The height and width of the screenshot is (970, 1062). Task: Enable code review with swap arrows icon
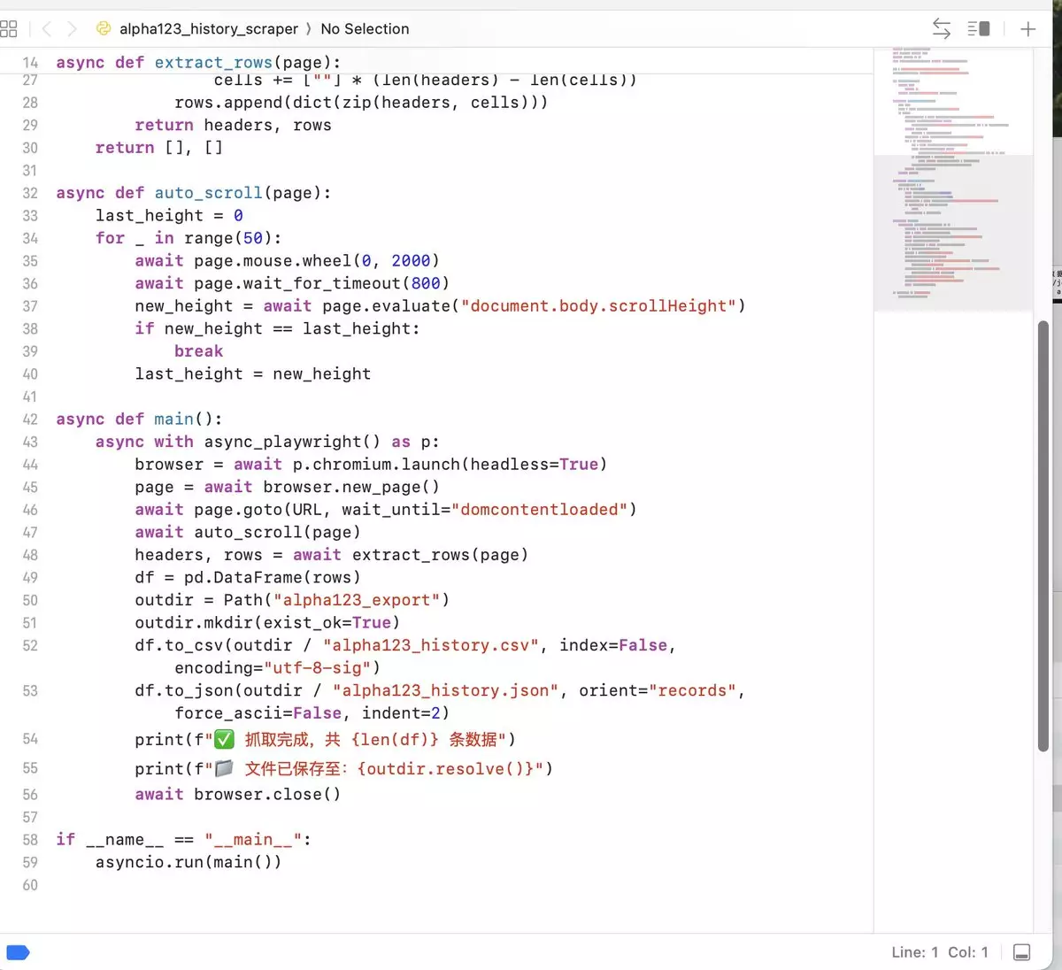[942, 29]
